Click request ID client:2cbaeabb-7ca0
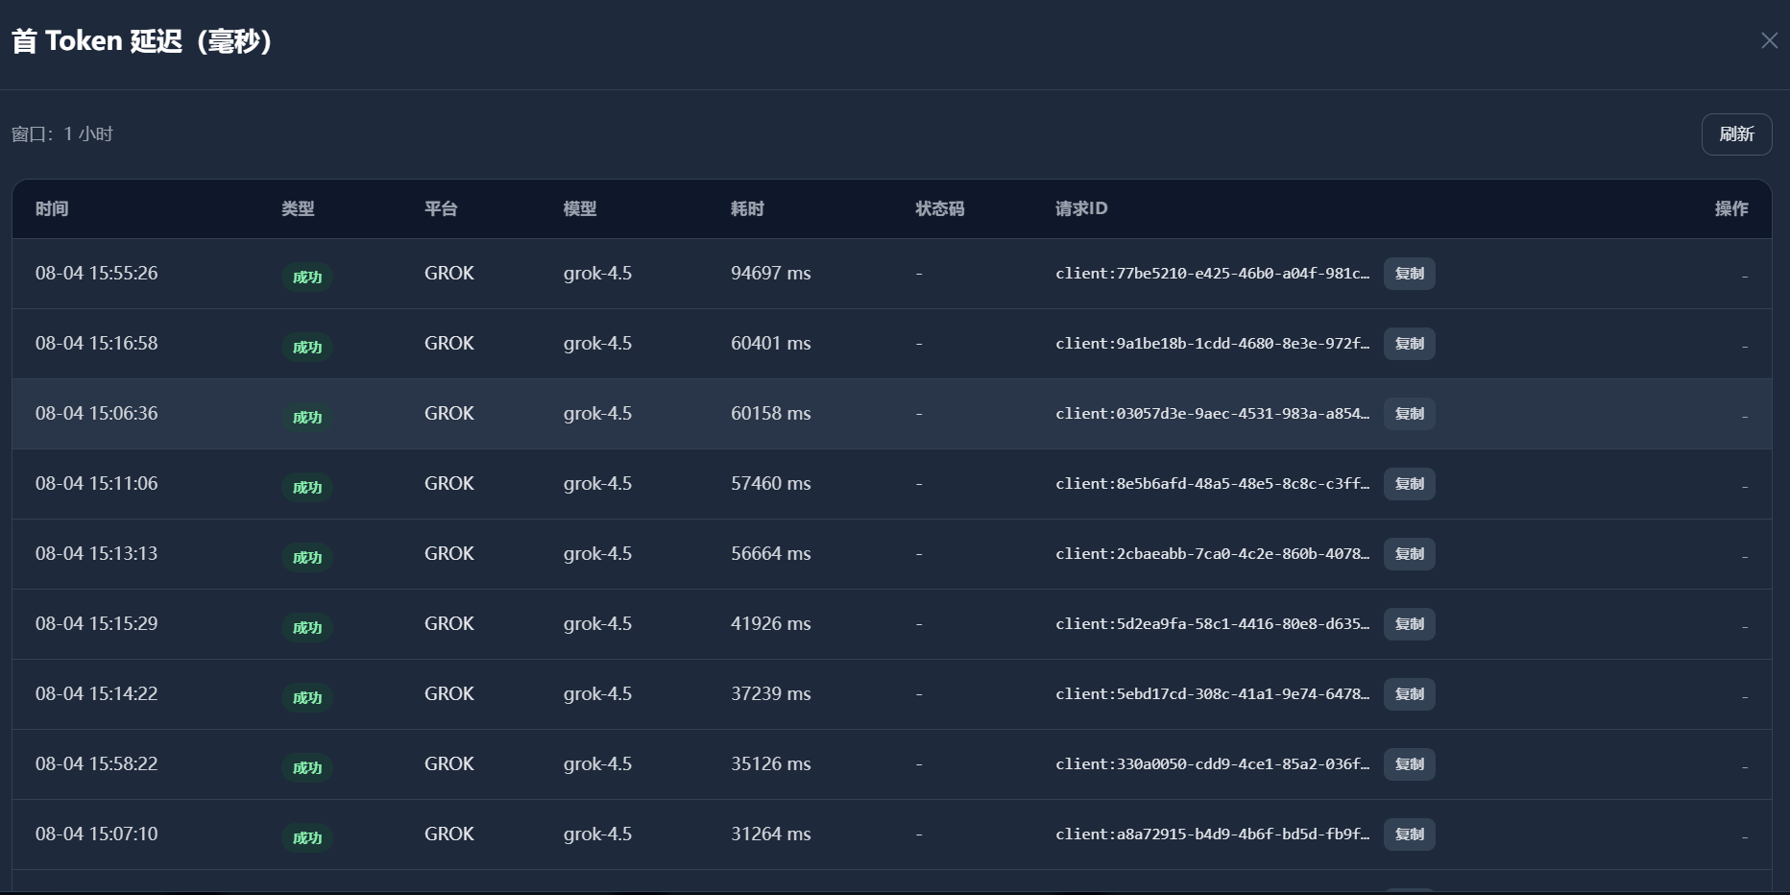 tap(1213, 554)
